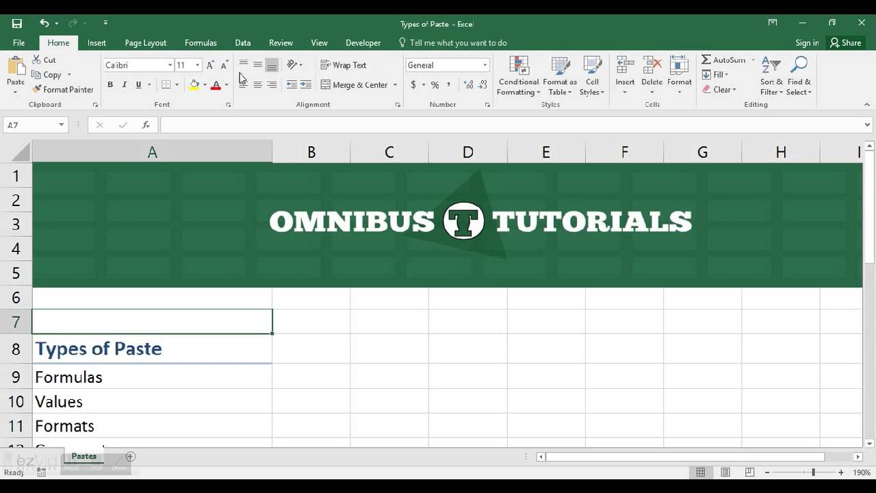
Task: Decrease font size with small A
Action: click(224, 65)
